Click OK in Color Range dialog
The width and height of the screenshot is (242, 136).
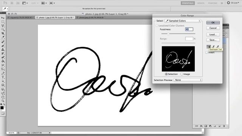click(213, 23)
